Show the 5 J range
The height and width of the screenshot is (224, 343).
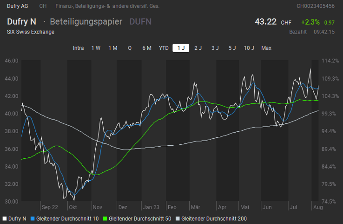[232, 48]
